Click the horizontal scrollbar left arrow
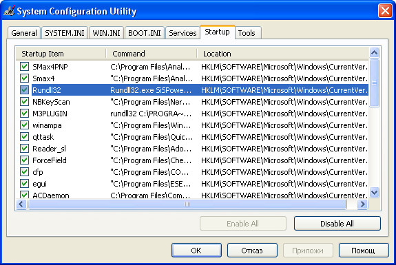This screenshot has height=265, width=396. 21,204
